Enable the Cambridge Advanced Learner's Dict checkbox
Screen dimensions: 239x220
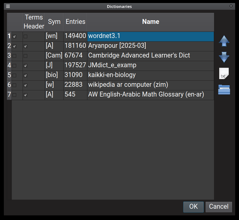[x=14, y=56]
